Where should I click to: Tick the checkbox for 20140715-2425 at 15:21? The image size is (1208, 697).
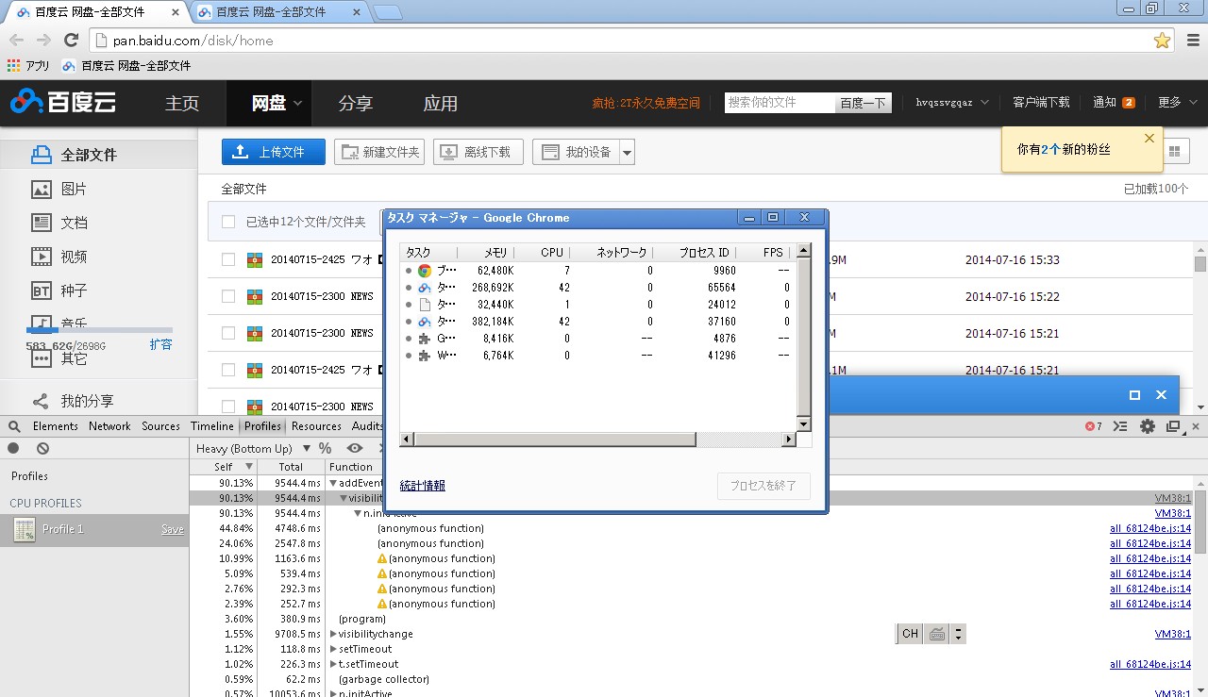click(x=228, y=370)
